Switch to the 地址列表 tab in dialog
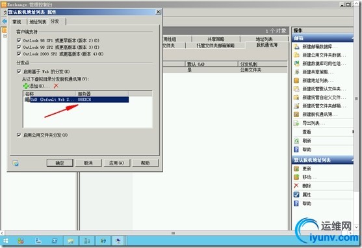This screenshot has width=362, height=248. (x=38, y=22)
